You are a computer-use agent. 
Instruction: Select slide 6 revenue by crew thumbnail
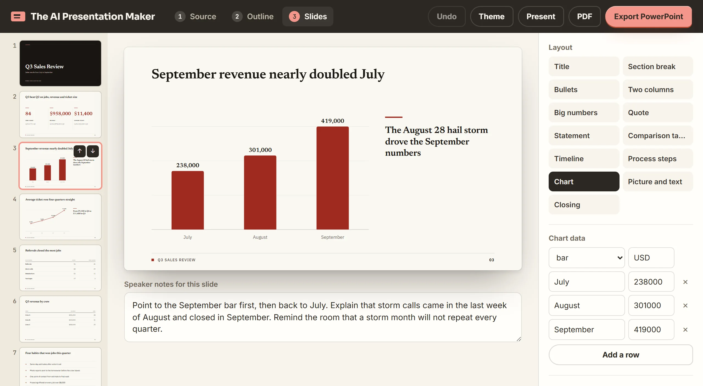60,319
